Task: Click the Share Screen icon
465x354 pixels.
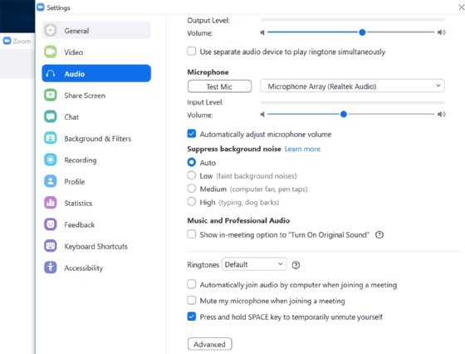Action: (51, 96)
